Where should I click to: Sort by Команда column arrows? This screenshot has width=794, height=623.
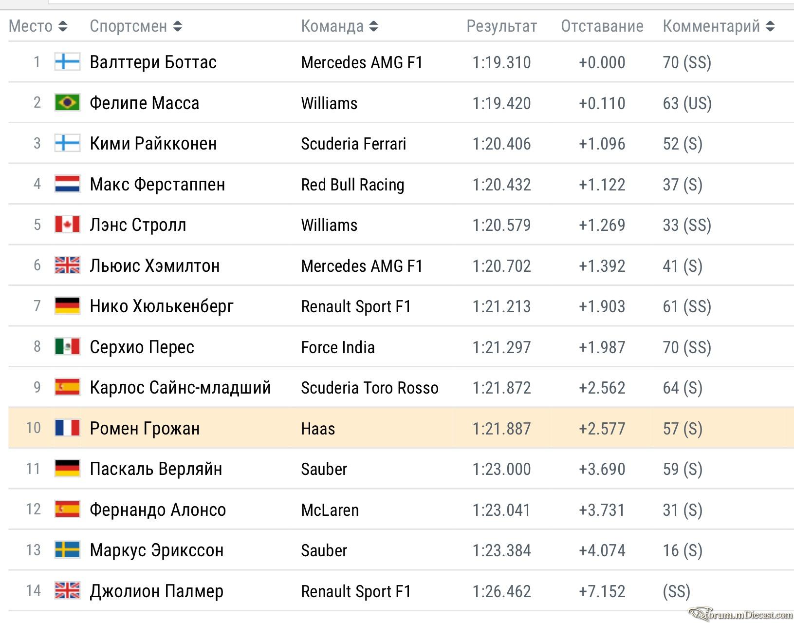[373, 26]
